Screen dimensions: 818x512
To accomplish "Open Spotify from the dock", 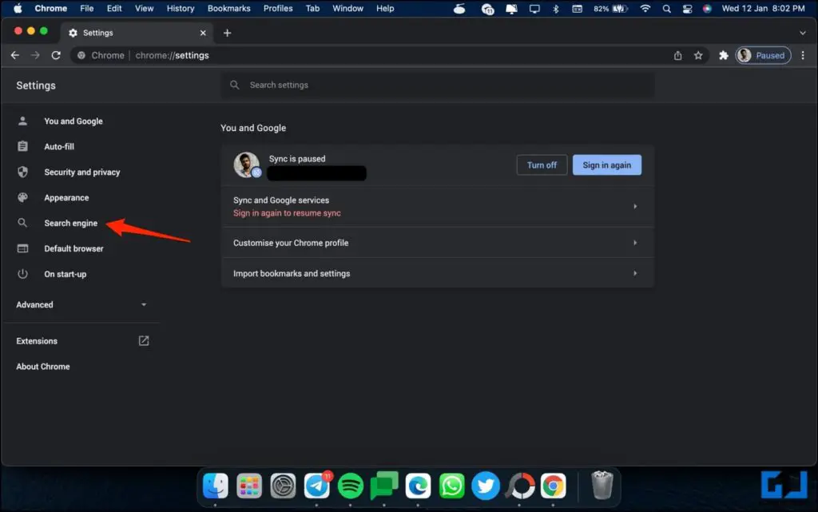I will [x=351, y=486].
